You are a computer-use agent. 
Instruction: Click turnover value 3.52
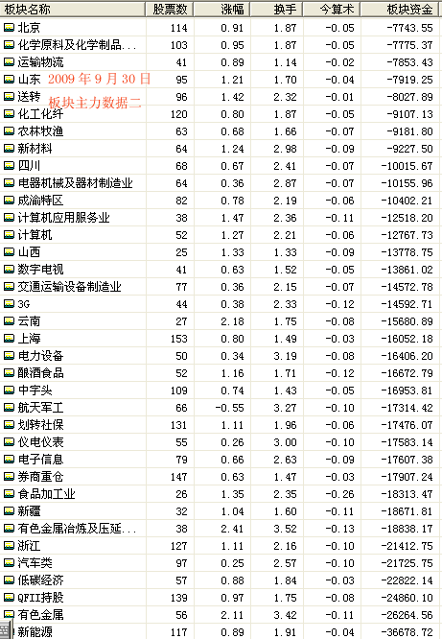pyautogui.click(x=285, y=529)
